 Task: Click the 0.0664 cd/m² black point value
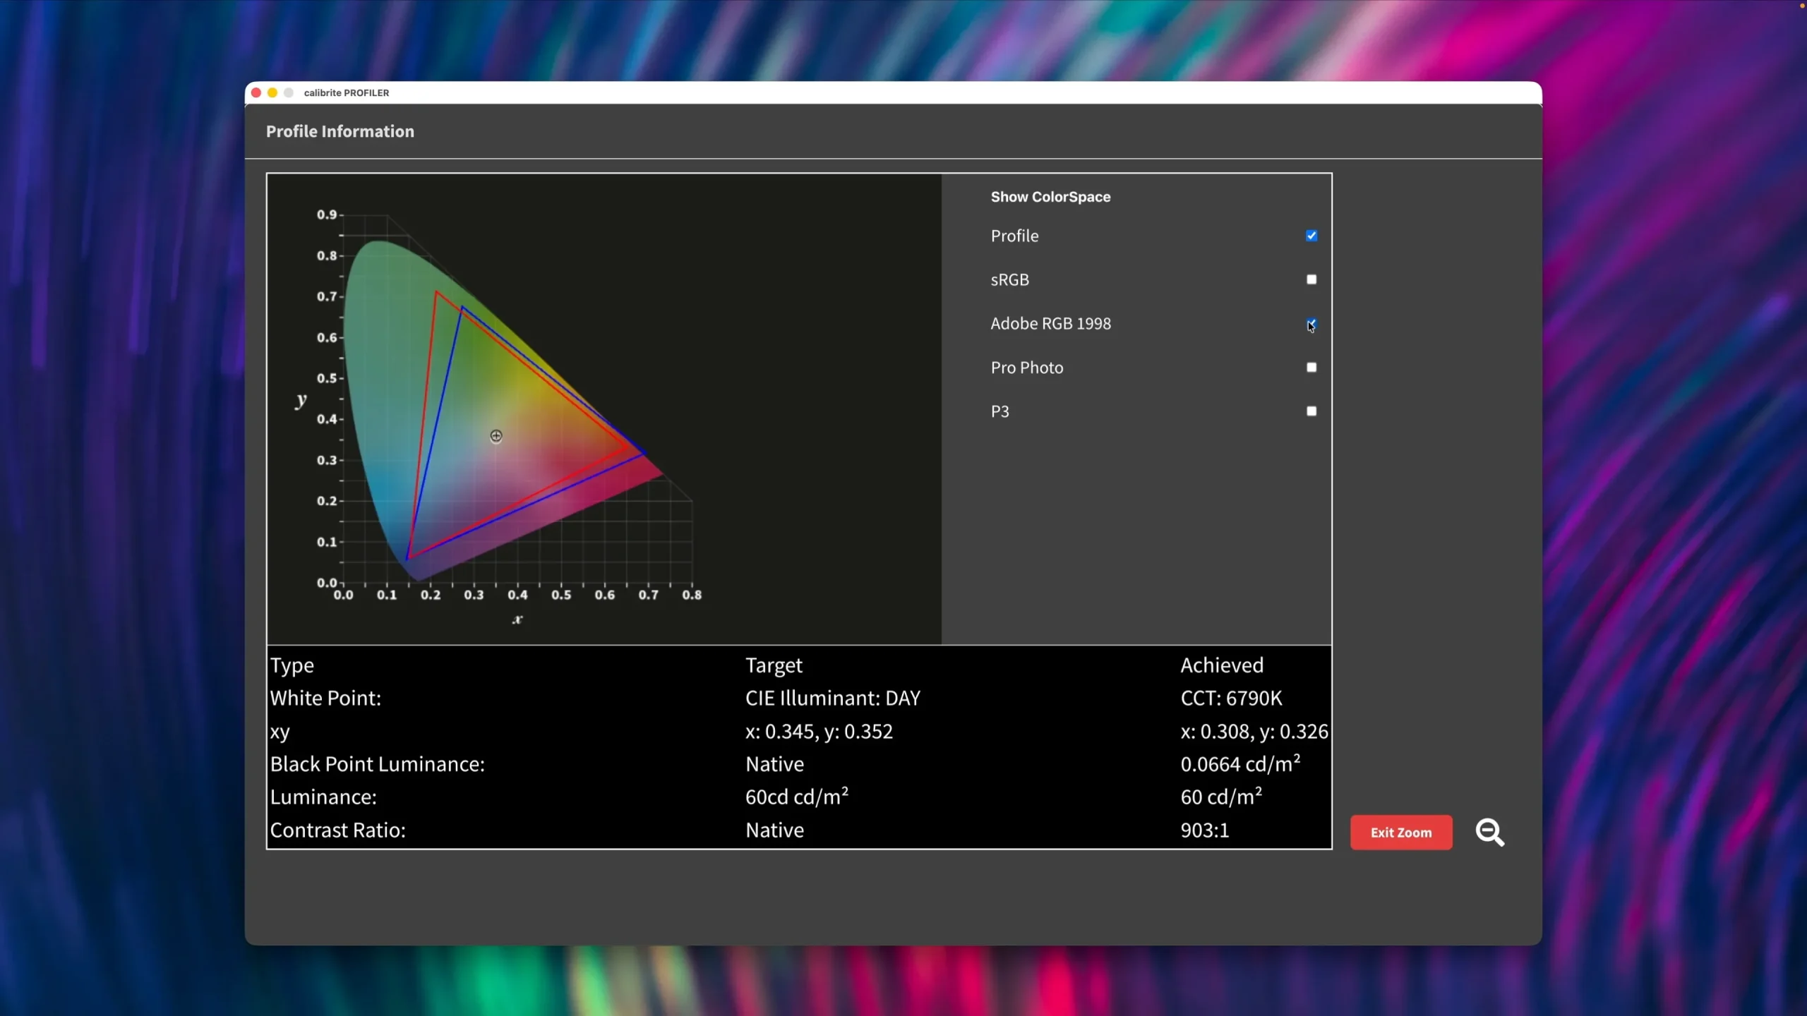[1240, 763]
